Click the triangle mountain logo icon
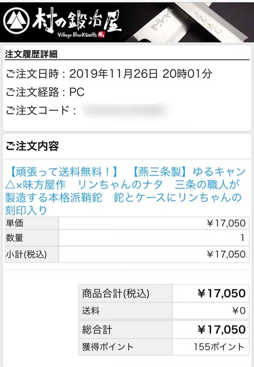Image resolution: width=254 pixels, height=367 pixels. click(16, 21)
